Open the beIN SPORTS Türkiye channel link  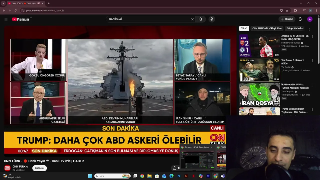291,43
